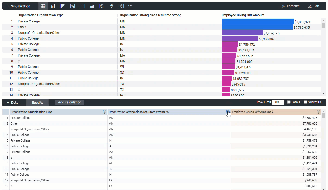328x190 pixels.
Task: Open more visualization types (three dots)
Action: [130, 6]
